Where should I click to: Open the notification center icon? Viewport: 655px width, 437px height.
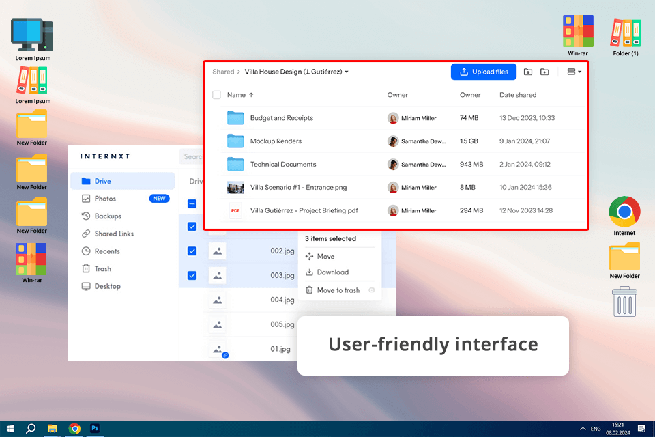[641, 429]
